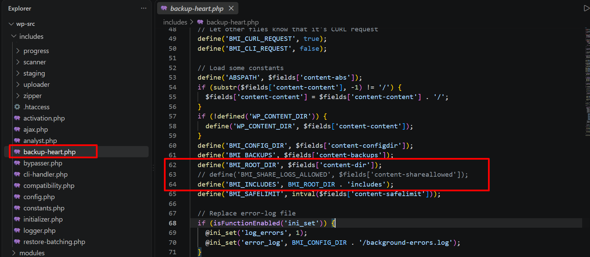Collapse the wp-src root folder

click(x=11, y=24)
